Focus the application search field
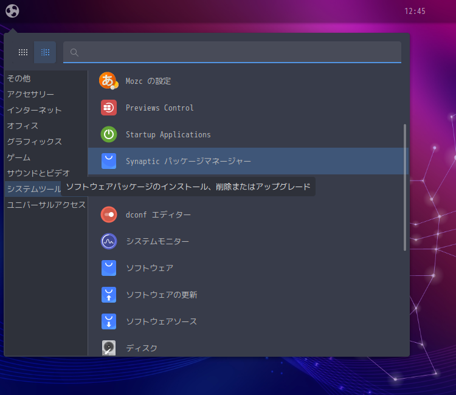The height and width of the screenshot is (395, 456). tap(232, 52)
